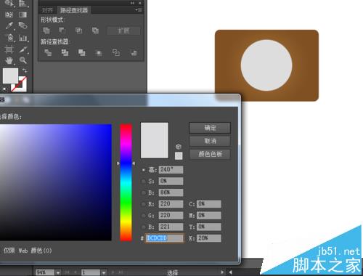
Task: Select the Gradient tool
Action: [x=23, y=15]
